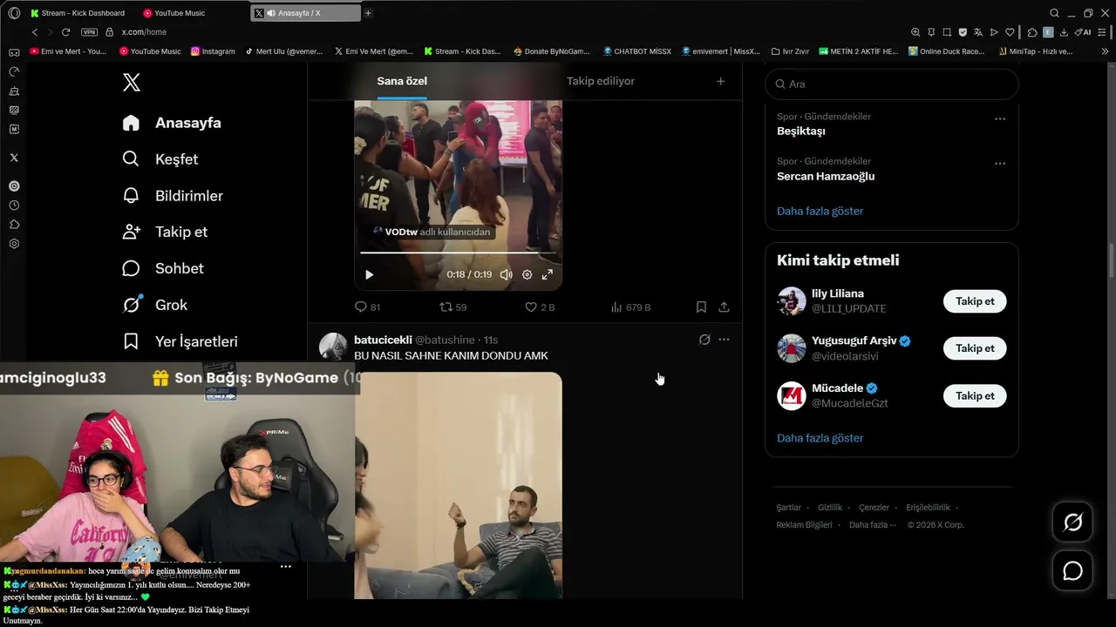Viewport: 1116px width, 627px height.
Task: View analytics showing 679 B views
Action: [x=630, y=307]
